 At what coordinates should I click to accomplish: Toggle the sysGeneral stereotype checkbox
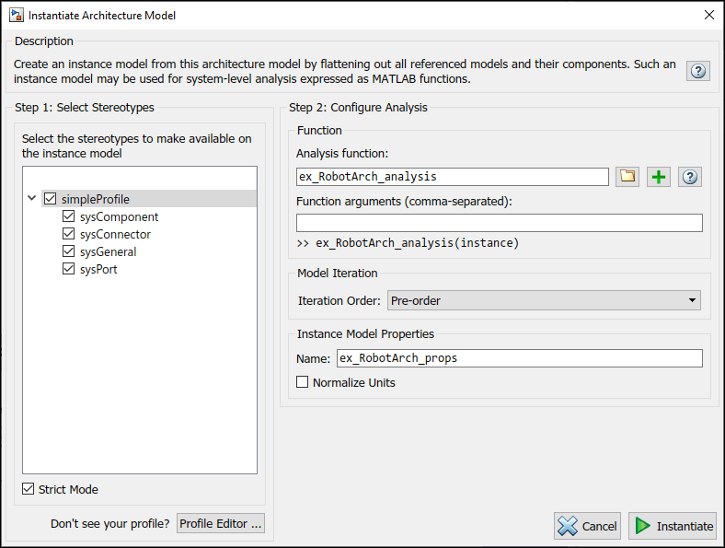(68, 251)
